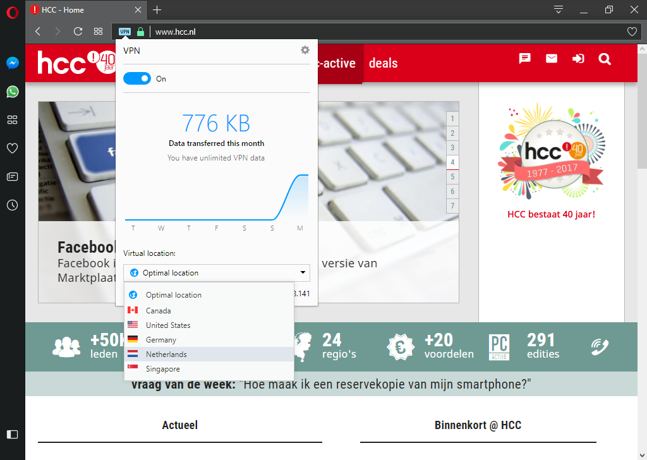Screen dimensions: 647x460
Task: Click the HCC logo
Action: [76, 63]
